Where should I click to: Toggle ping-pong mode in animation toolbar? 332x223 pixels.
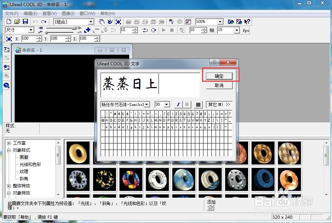[145, 30]
